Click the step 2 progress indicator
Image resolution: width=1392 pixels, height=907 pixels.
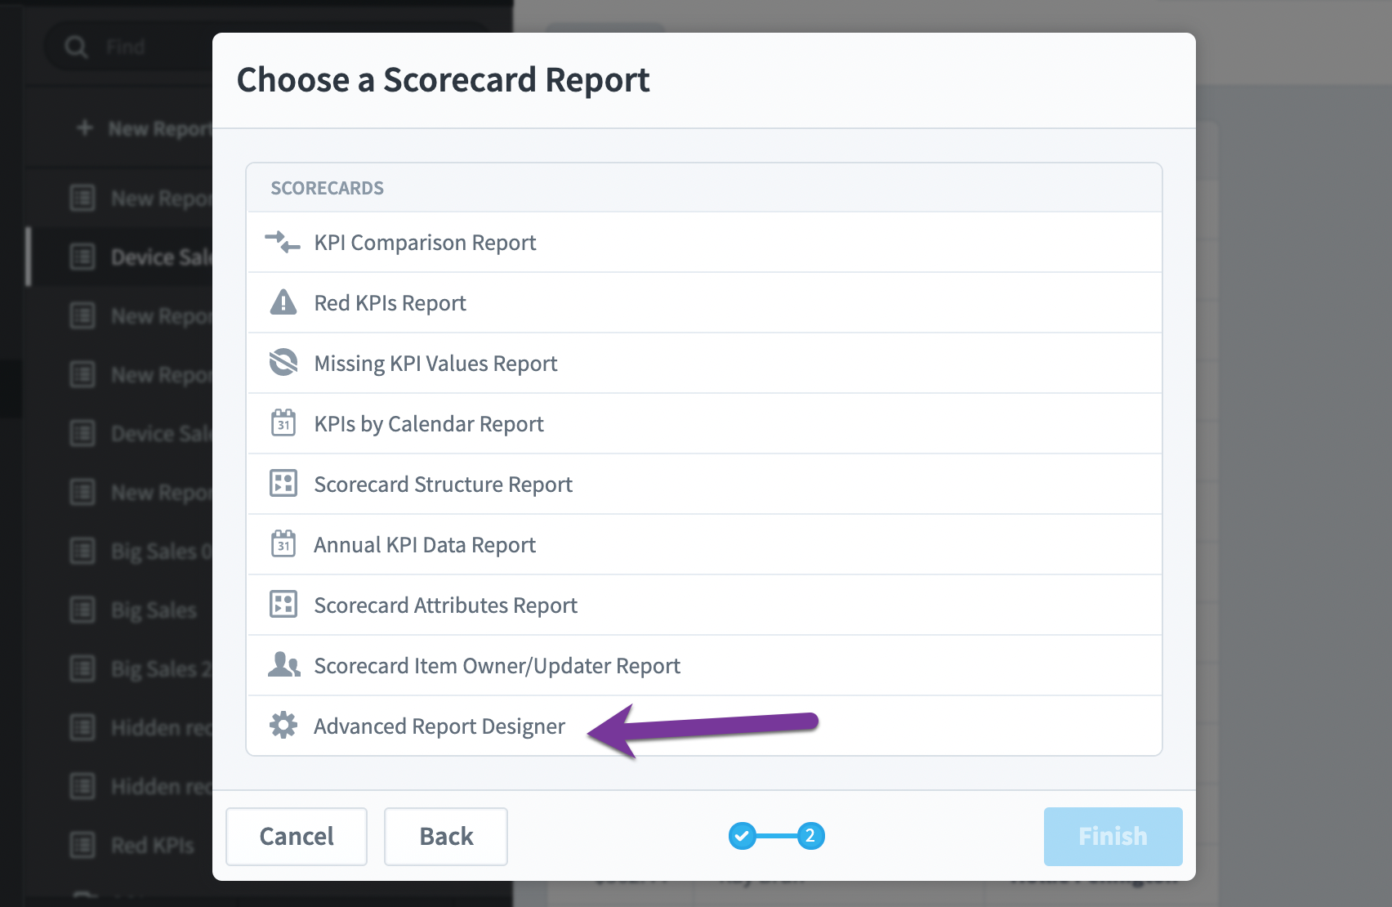(x=810, y=836)
